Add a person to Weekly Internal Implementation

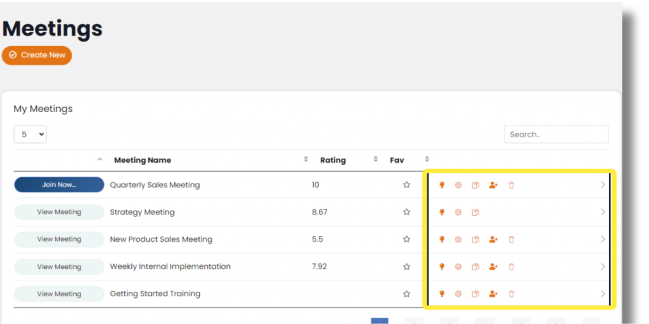pos(493,267)
